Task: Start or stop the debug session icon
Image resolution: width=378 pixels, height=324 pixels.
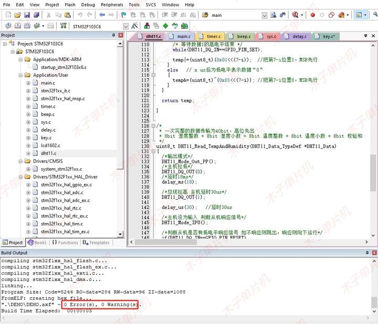Action: pos(295,15)
